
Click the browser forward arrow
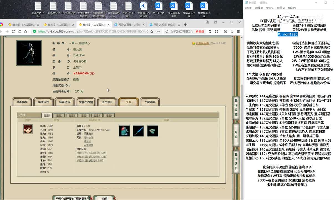point(7,31)
